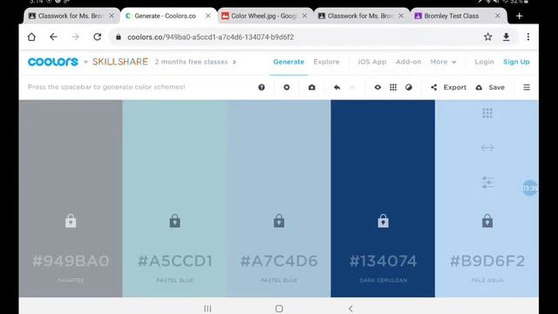
Task: Tap the floating screen recorder timer bubble
Action: 530,188
